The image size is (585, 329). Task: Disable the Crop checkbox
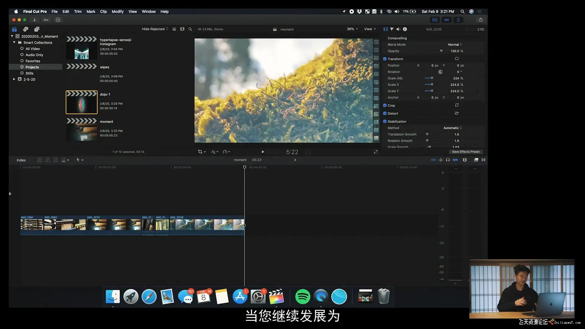(x=385, y=105)
